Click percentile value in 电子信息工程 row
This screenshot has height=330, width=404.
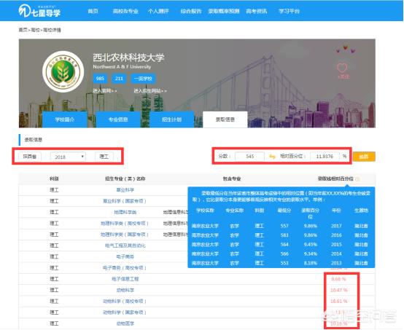[338, 279]
